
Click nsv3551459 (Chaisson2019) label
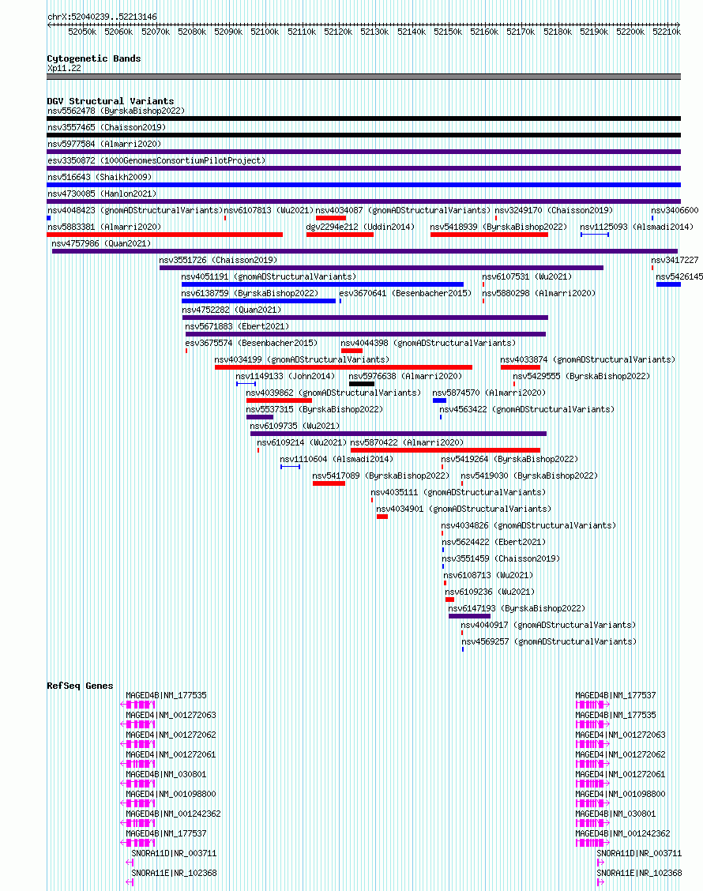[x=501, y=558]
